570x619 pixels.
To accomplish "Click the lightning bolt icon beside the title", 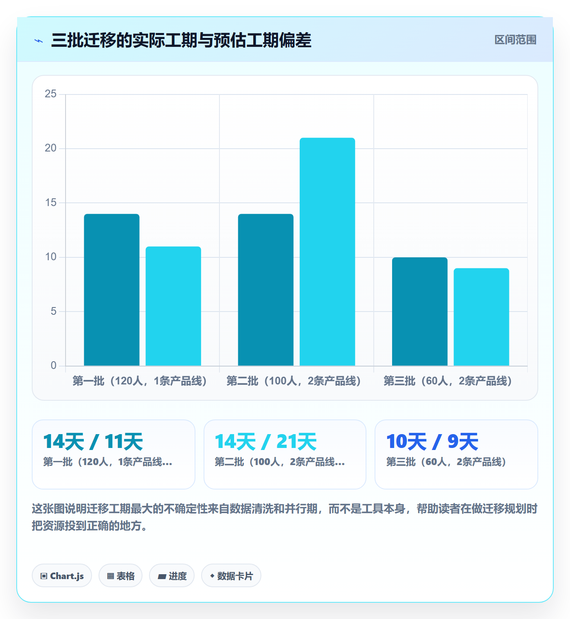I will point(39,41).
